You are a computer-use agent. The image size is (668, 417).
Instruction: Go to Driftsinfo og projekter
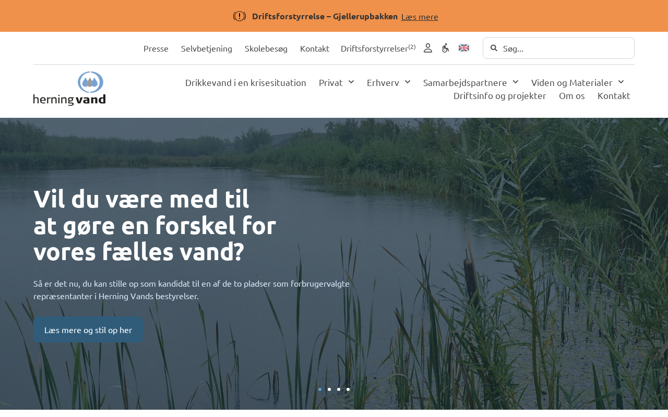click(500, 95)
